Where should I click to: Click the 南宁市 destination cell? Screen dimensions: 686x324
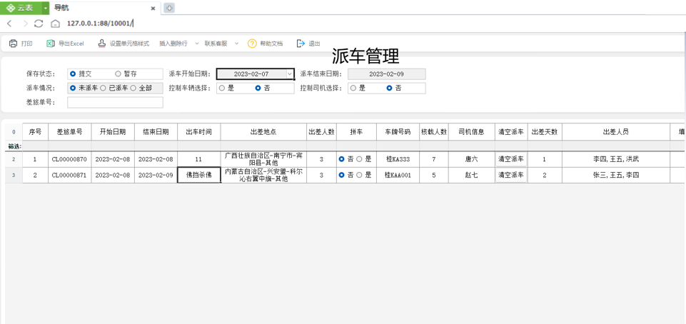pos(263,159)
